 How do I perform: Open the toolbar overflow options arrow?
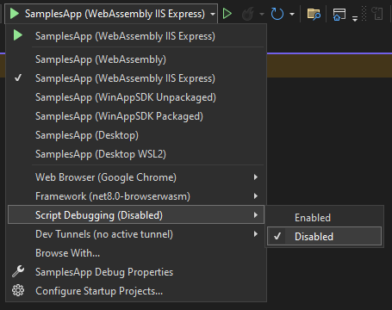355,19
